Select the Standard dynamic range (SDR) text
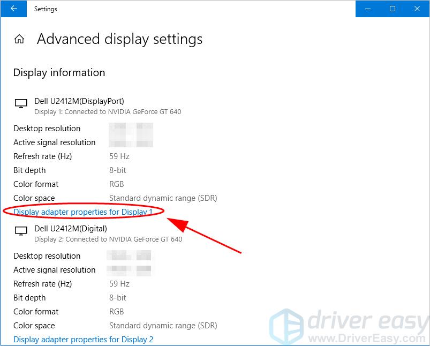This screenshot has width=430, height=346. (163, 198)
